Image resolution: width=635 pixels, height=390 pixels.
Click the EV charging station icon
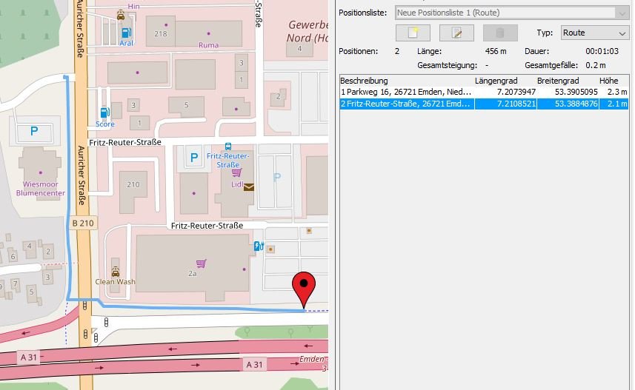(x=258, y=246)
